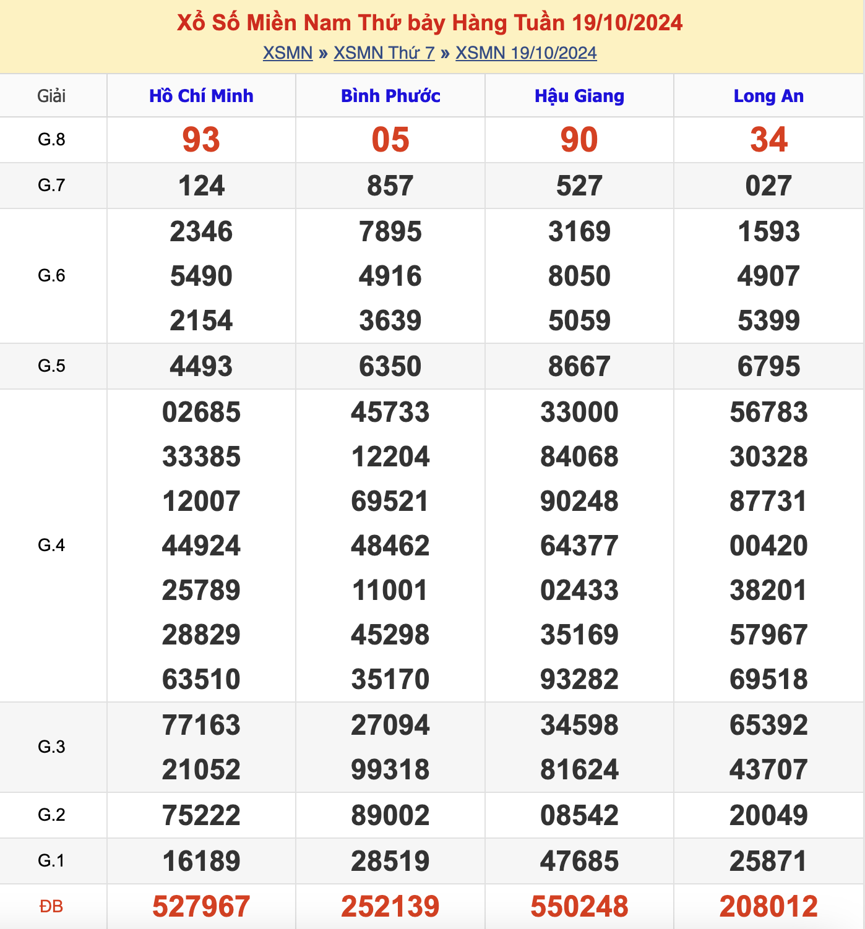Click G.2 number 75222
The height and width of the screenshot is (929, 865).
(x=201, y=816)
